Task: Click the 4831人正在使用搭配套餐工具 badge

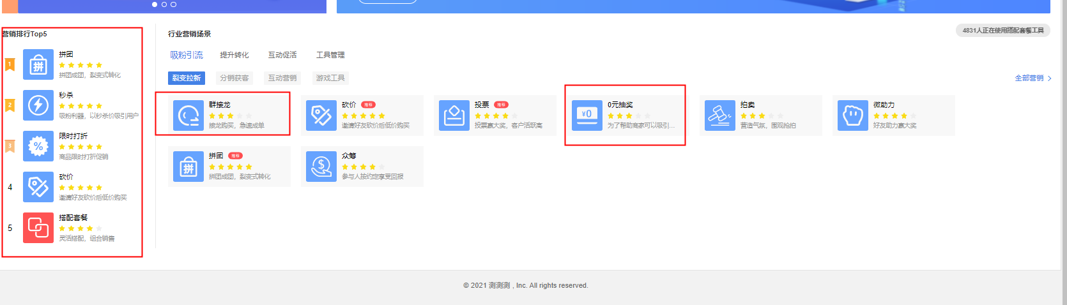Action: [x=1002, y=31]
